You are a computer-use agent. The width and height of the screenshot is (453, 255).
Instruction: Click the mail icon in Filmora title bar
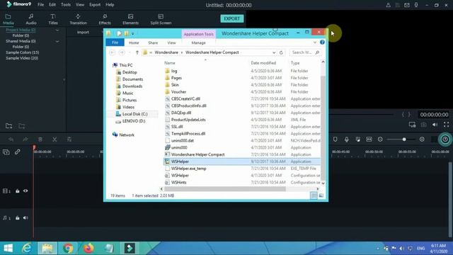(x=407, y=5)
